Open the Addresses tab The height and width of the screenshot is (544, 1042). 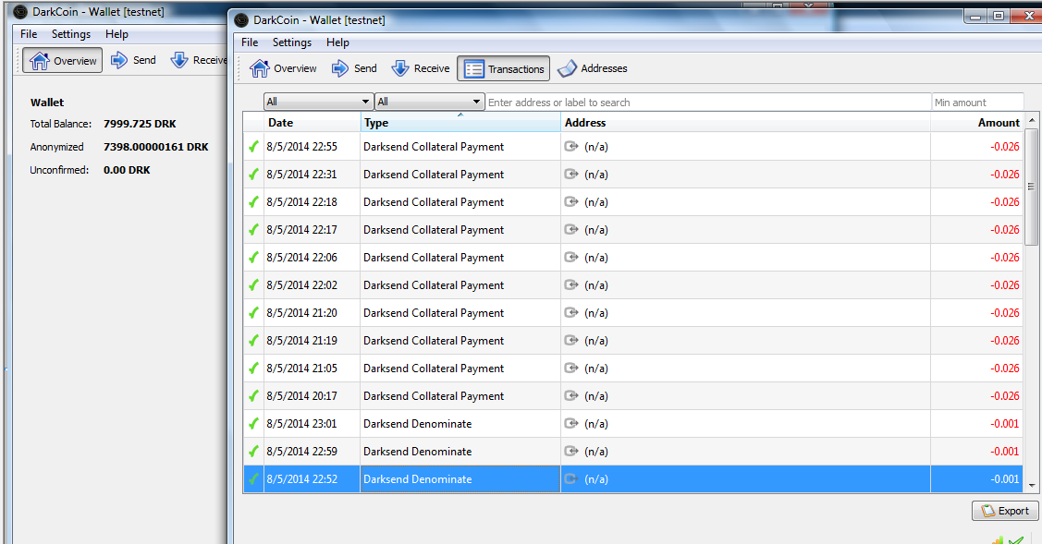[592, 68]
